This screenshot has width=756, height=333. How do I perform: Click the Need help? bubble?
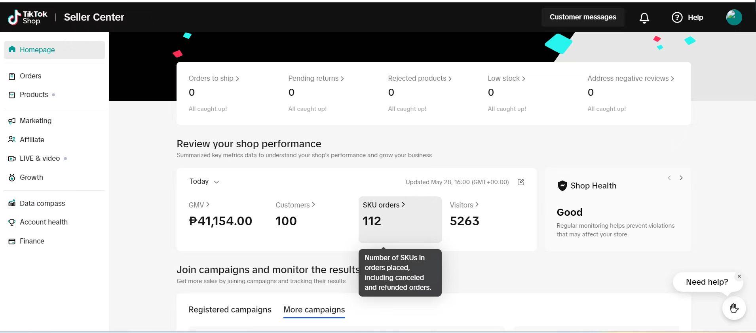pyautogui.click(x=707, y=282)
